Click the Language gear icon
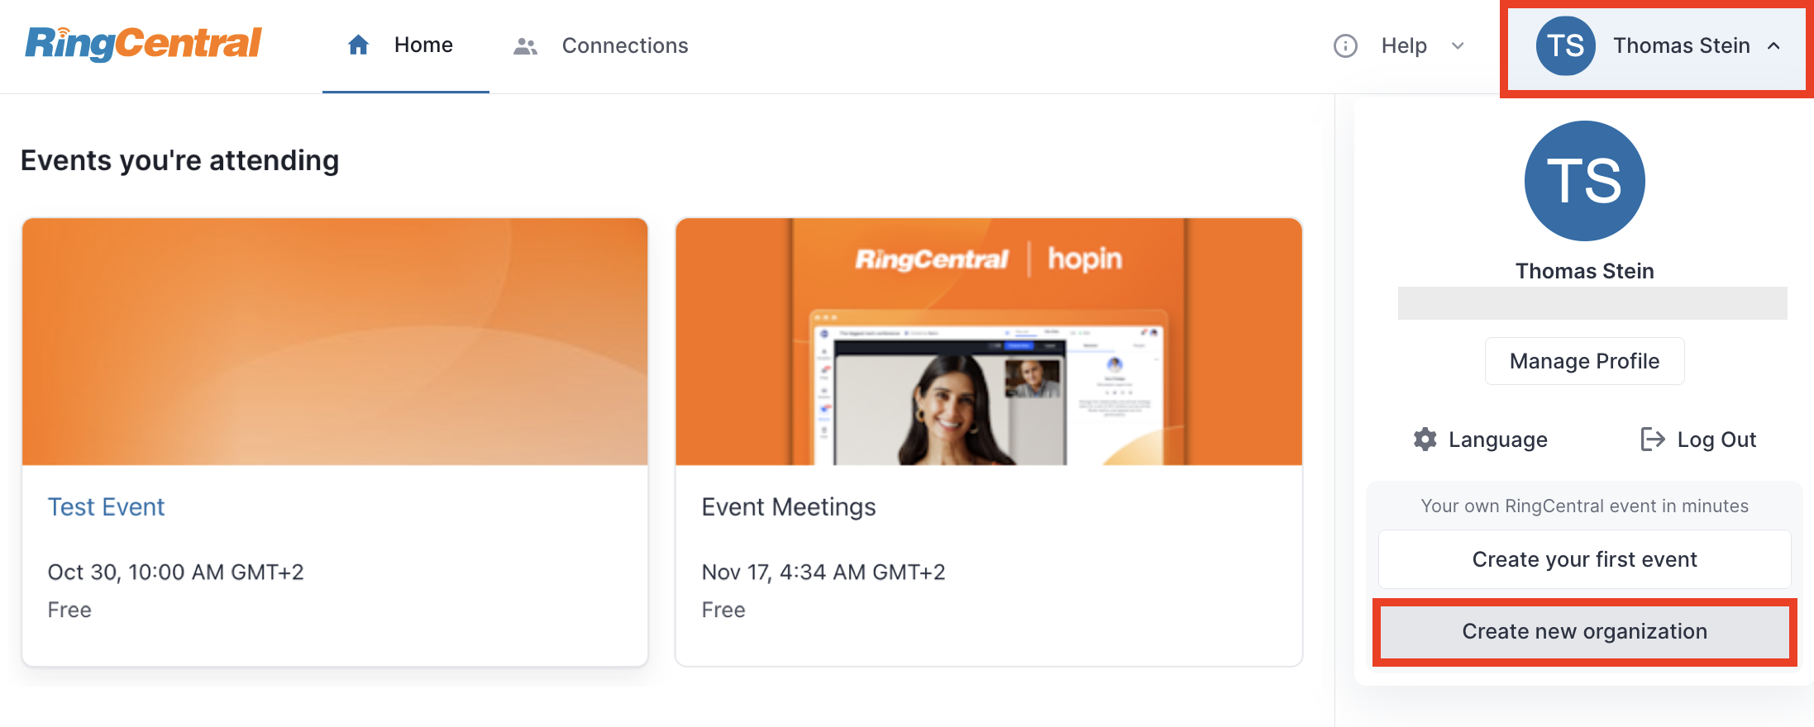Image resolution: width=1814 pixels, height=727 pixels. point(1425,439)
